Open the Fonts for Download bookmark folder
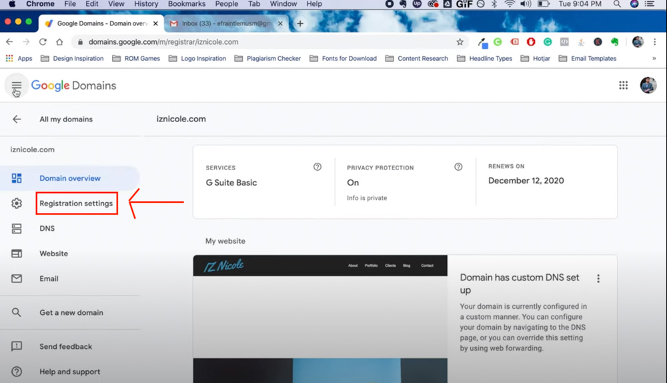This screenshot has width=667, height=383. 344,58
